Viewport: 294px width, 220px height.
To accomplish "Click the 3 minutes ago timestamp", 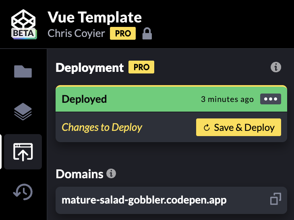I will pos(227,99).
